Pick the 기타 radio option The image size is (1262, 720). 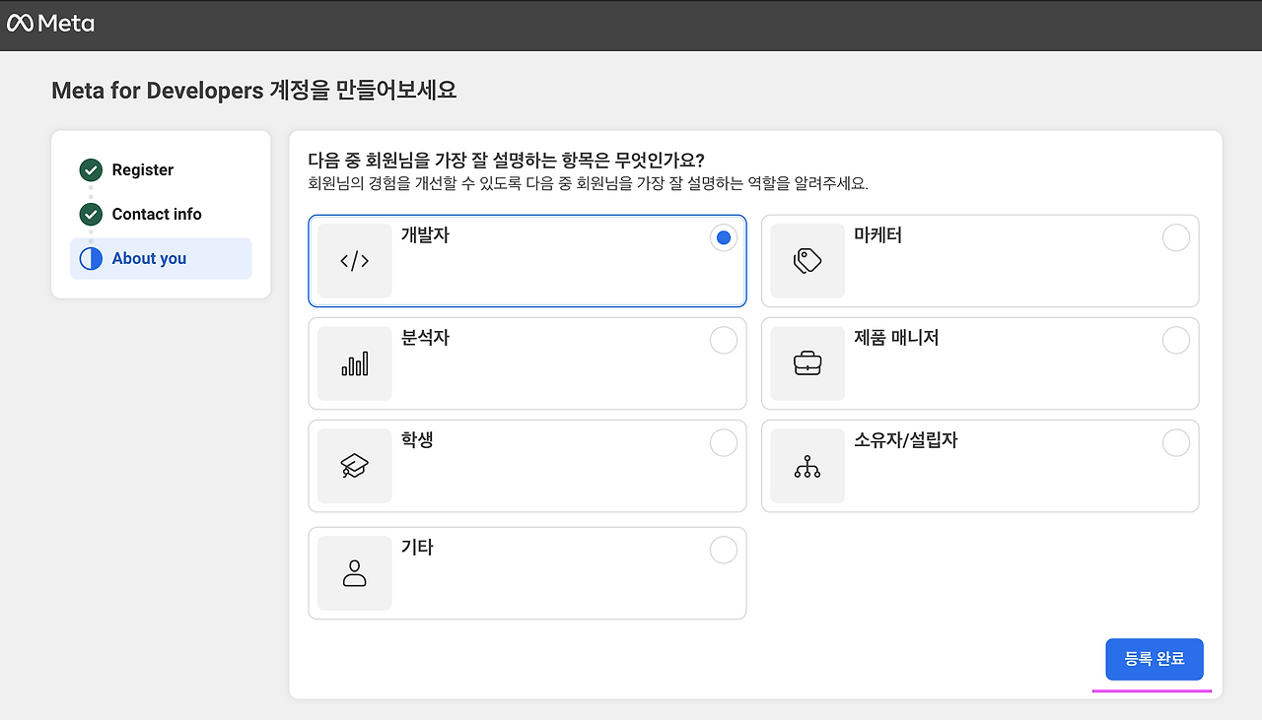(x=724, y=551)
